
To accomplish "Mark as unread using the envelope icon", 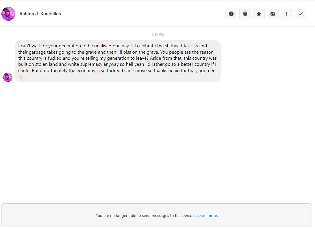I will click(x=273, y=14).
